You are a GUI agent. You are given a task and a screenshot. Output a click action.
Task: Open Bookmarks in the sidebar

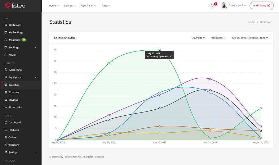click(15, 107)
